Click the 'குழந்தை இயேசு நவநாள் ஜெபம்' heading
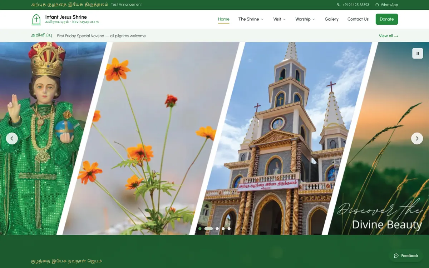This screenshot has width=429, height=268. click(x=66, y=261)
